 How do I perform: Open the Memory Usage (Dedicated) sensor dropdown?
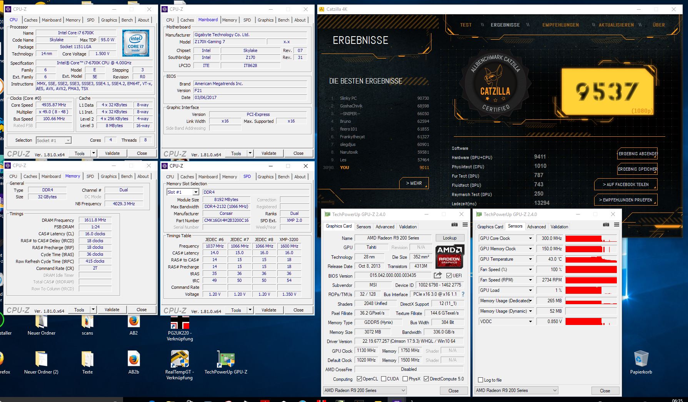tap(530, 301)
